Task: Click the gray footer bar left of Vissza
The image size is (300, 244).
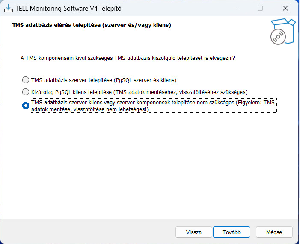Action: point(88,231)
